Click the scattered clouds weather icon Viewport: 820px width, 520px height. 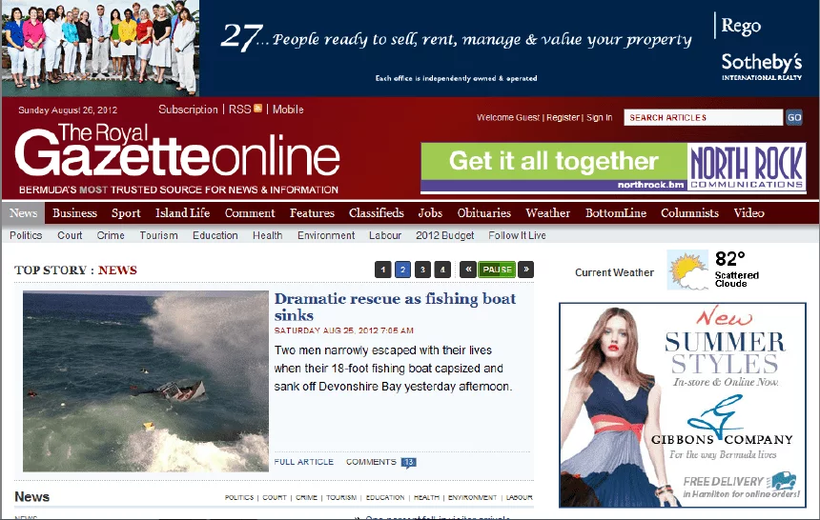coord(687,270)
